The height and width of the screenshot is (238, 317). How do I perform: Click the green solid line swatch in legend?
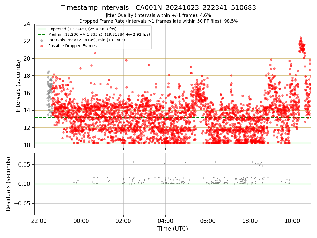pyautogui.click(x=42, y=29)
